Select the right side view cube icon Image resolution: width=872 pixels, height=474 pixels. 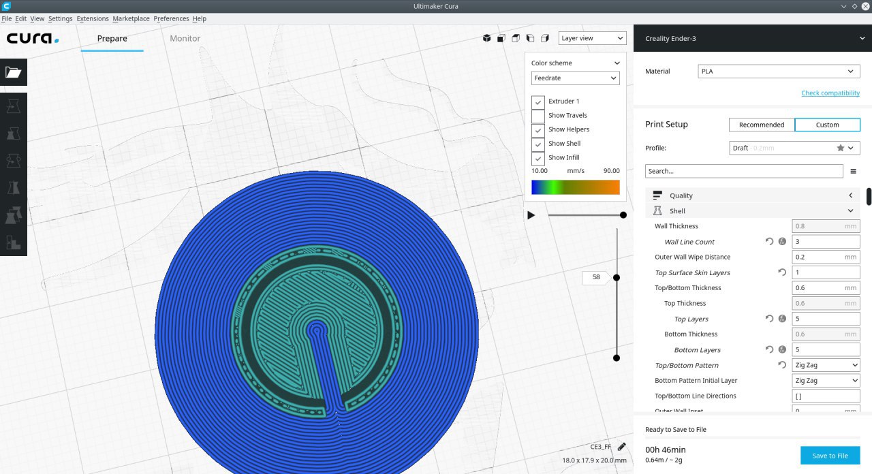point(544,38)
